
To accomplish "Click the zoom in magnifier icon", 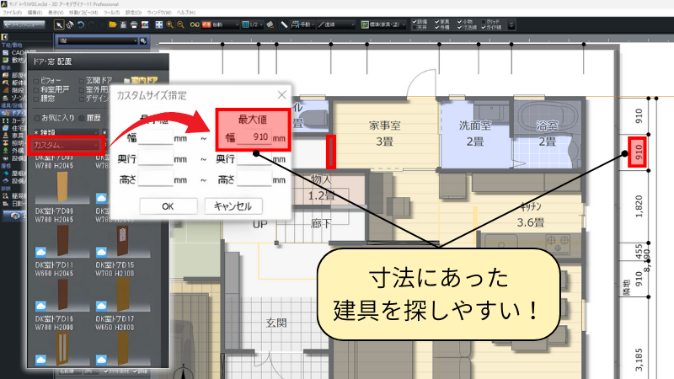I will coord(170,25).
